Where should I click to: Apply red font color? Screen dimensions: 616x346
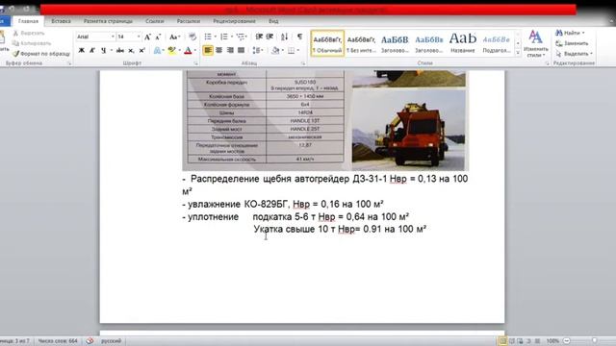[x=188, y=50]
